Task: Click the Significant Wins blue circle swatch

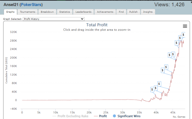Action: click(x=114, y=116)
